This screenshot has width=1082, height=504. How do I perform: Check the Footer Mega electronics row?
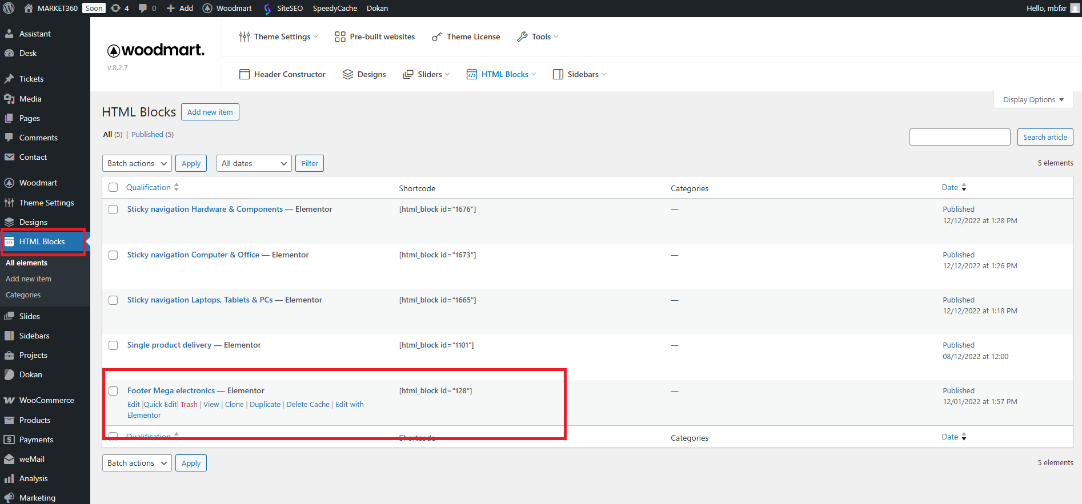(113, 391)
